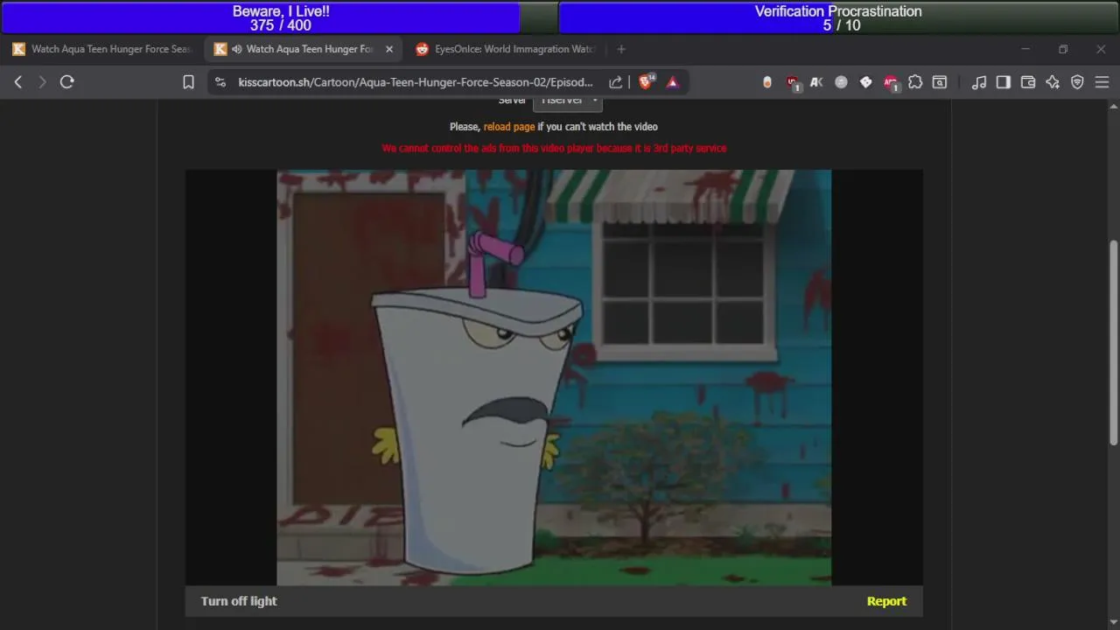Open the Brave Wallet icon
This screenshot has height=630, width=1120.
click(1028, 82)
